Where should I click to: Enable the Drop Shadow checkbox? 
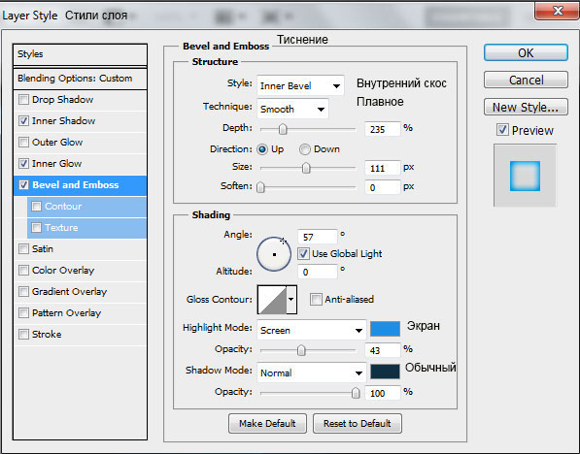[x=23, y=99]
